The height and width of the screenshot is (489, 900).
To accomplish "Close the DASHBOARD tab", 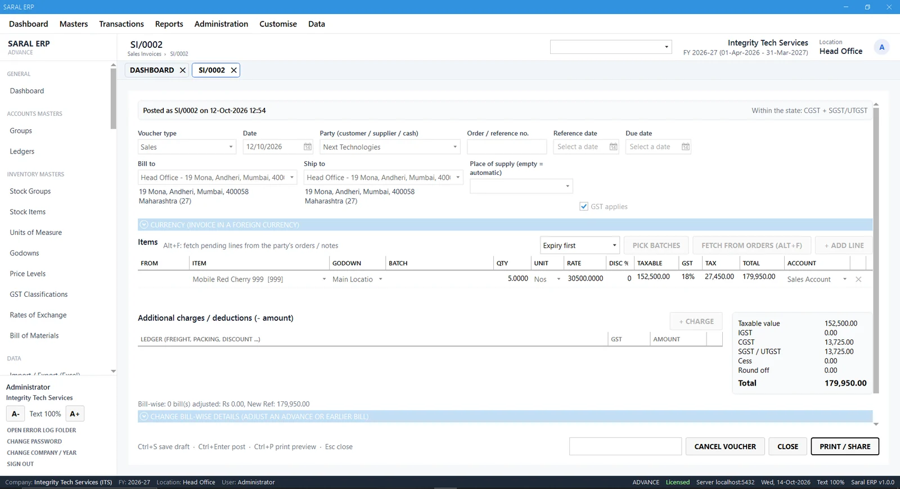I will [x=182, y=70].
